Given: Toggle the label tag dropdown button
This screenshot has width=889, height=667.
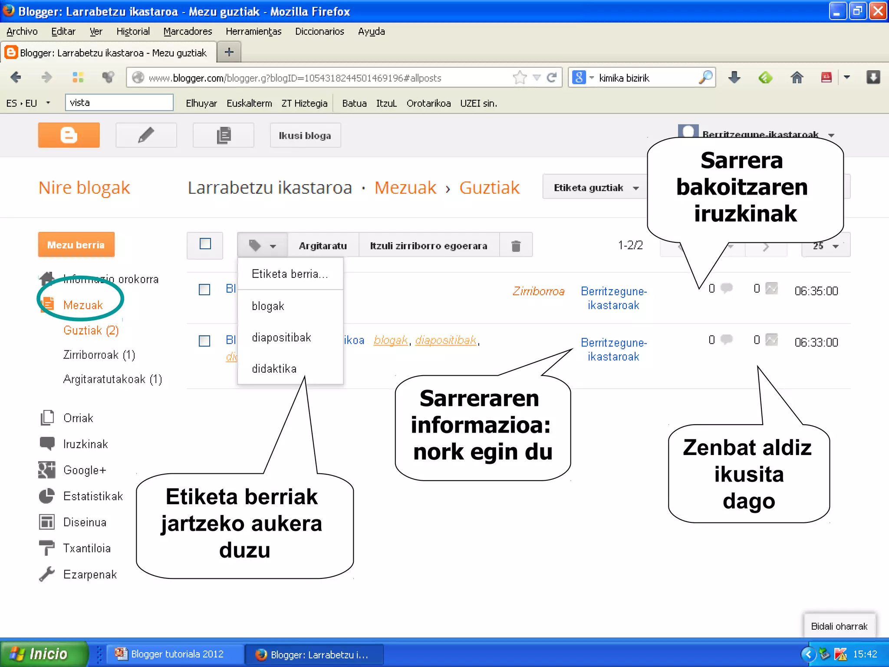Looking at the screenshot, I should 262,246.
